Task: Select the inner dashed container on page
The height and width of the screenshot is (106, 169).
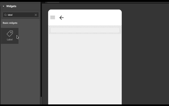Action: click(x=85, y=30)
